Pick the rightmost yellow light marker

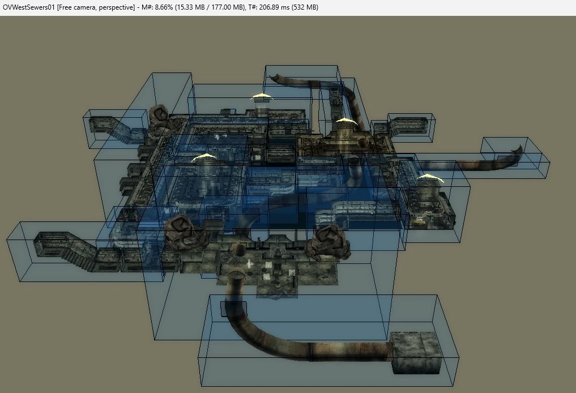click(x=430, y=178)
